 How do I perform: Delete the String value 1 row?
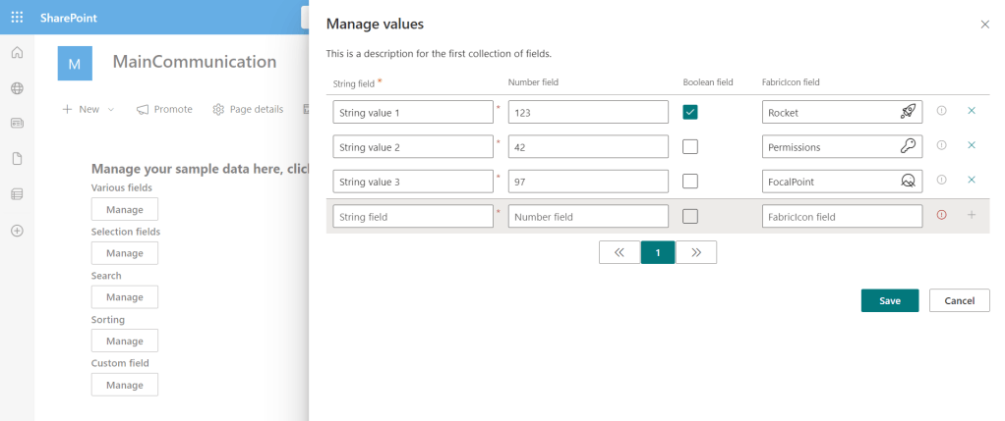click(972, 111)
